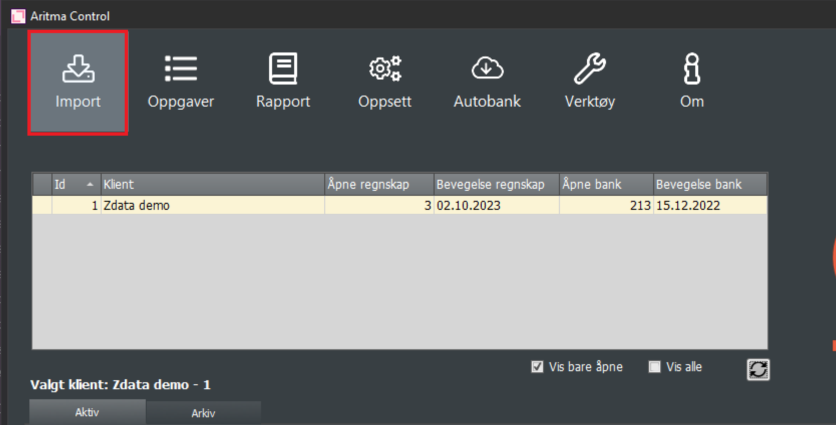The image size is (836, 425).
Task: Open the Om info page
Action: (692, 82)
